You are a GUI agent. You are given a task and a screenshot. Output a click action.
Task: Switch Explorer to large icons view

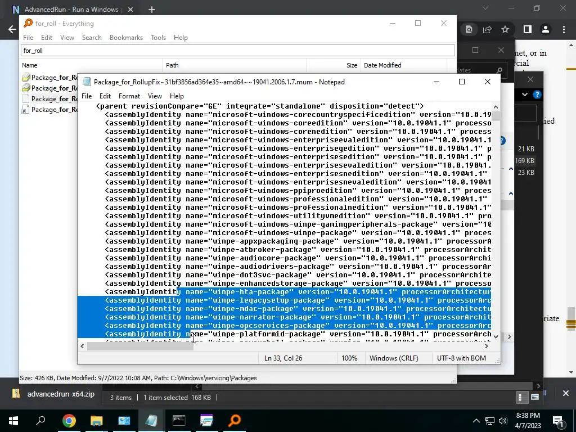pos(534,397)
